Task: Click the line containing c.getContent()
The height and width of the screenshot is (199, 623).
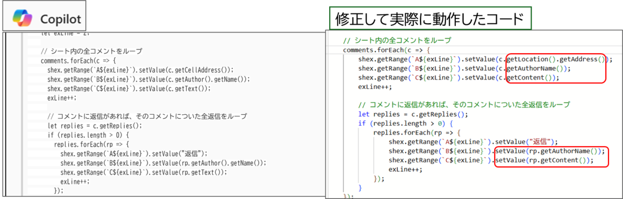Action: tap(458, 78)
